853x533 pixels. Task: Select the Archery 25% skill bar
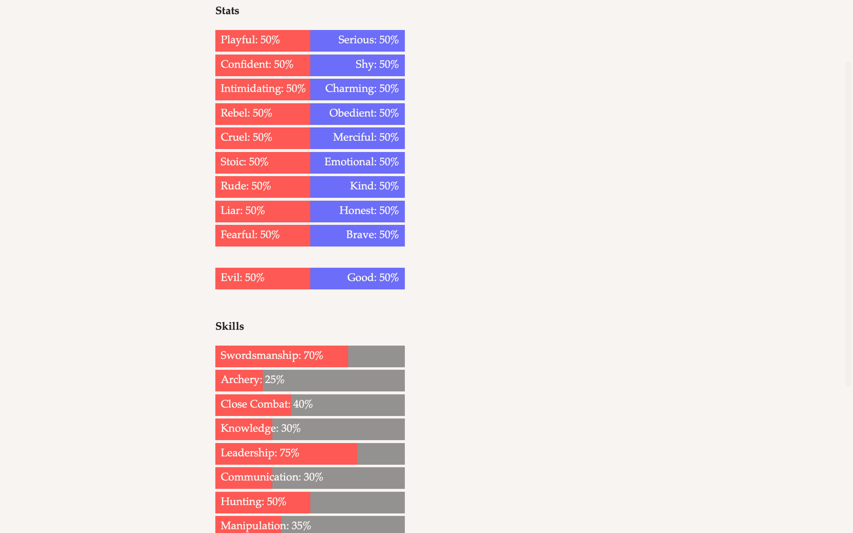click(x=310, y=381)
